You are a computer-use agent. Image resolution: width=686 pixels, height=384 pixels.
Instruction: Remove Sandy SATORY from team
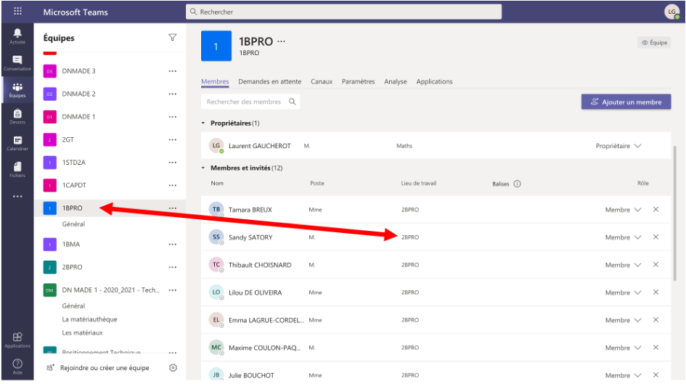(656, 237)
